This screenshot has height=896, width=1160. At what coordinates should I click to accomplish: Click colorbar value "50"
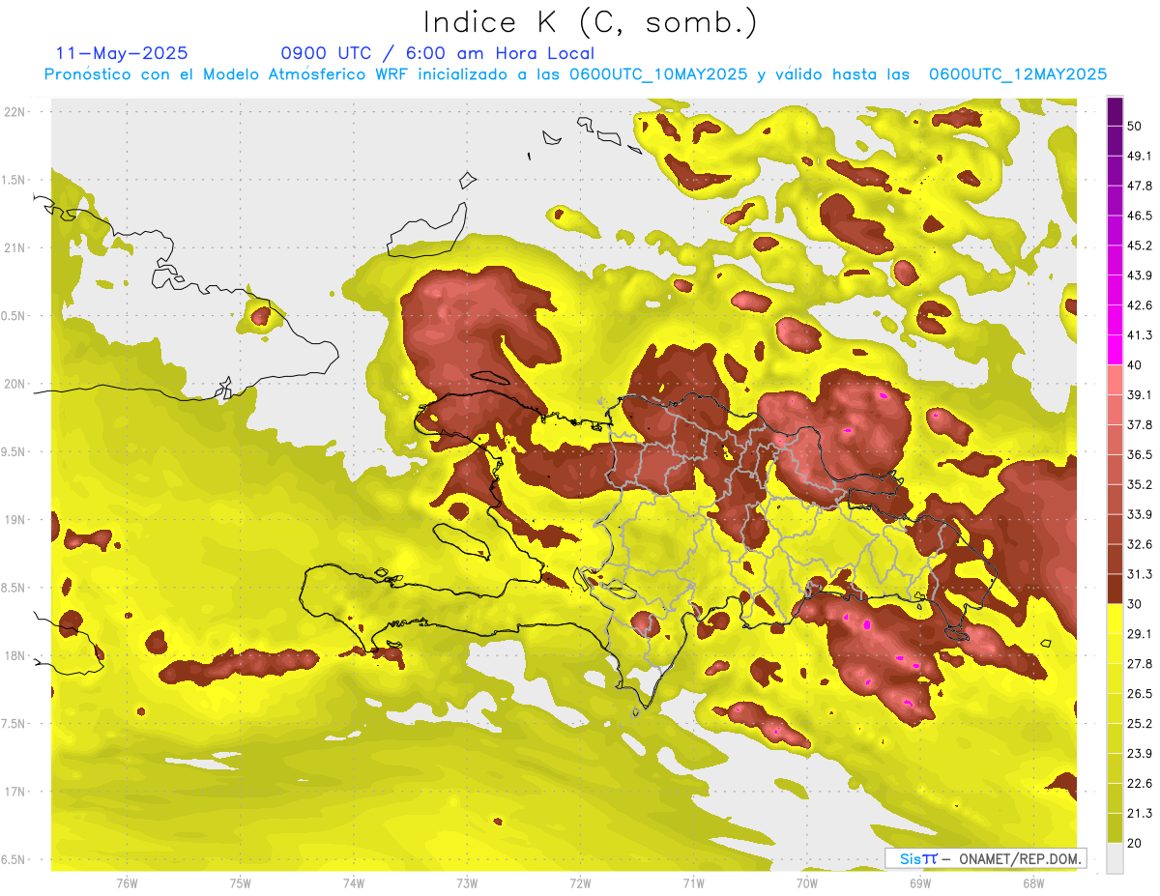[1136, 127]
